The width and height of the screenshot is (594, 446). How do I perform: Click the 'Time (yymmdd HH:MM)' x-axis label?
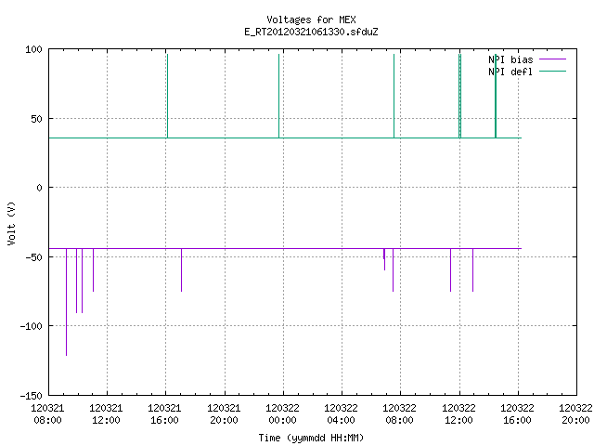point(311,438)
